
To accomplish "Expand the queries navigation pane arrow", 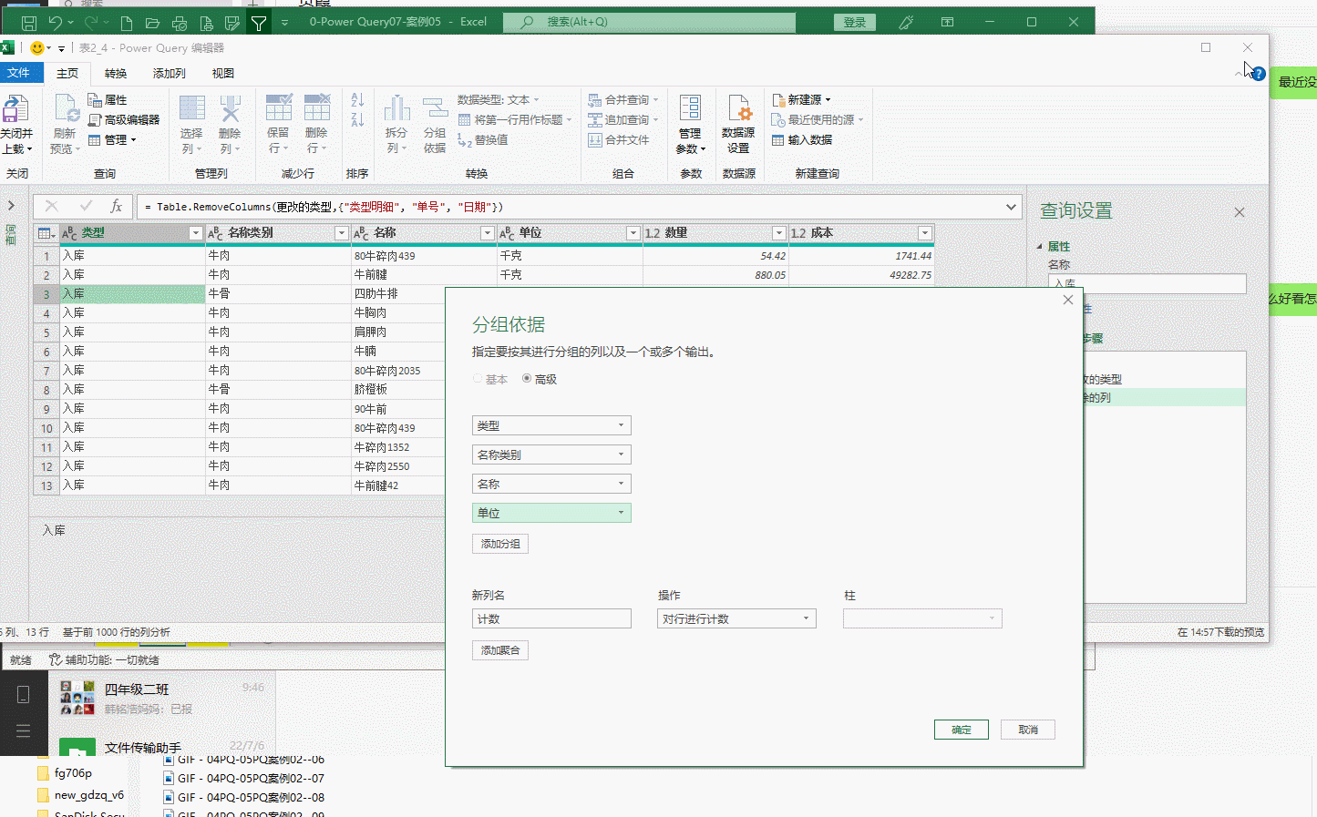I will pos(11,206).
